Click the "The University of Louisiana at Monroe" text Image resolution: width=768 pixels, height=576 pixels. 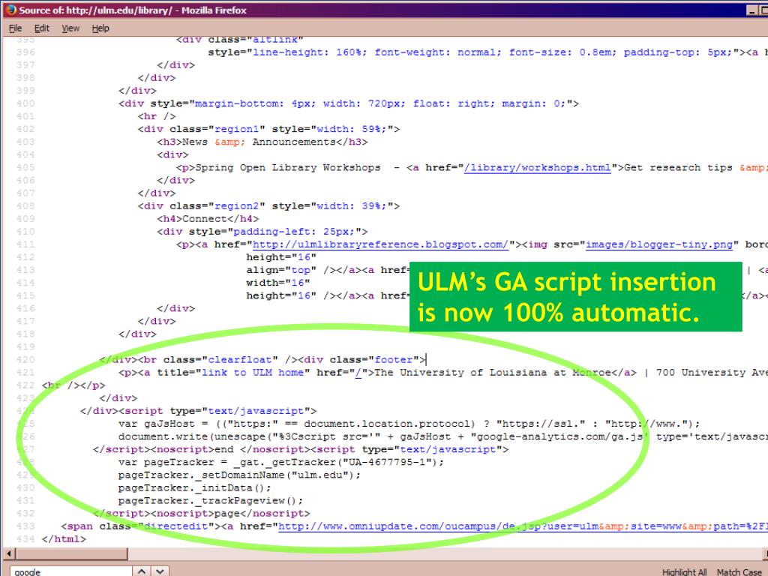click(493, 373)
